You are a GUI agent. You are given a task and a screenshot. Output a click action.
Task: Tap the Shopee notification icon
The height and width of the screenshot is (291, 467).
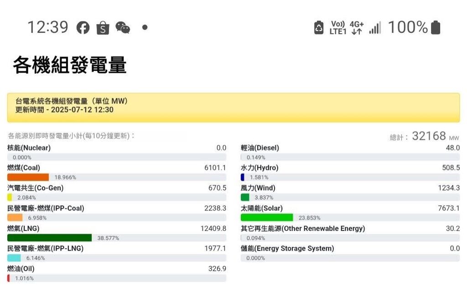103,28
